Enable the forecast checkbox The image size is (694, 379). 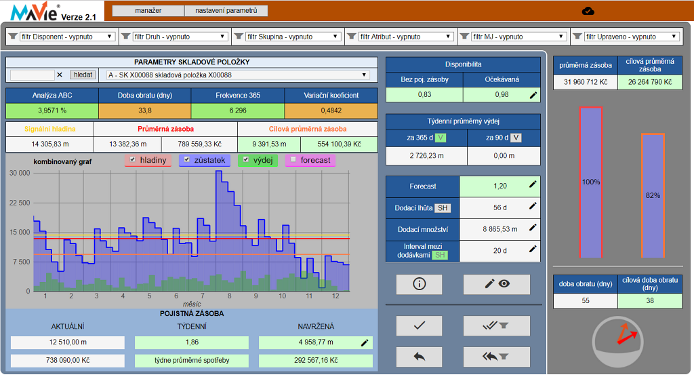point(293,160)
